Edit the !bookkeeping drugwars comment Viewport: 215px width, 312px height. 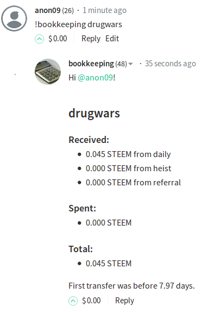click(x=112, y=39)
